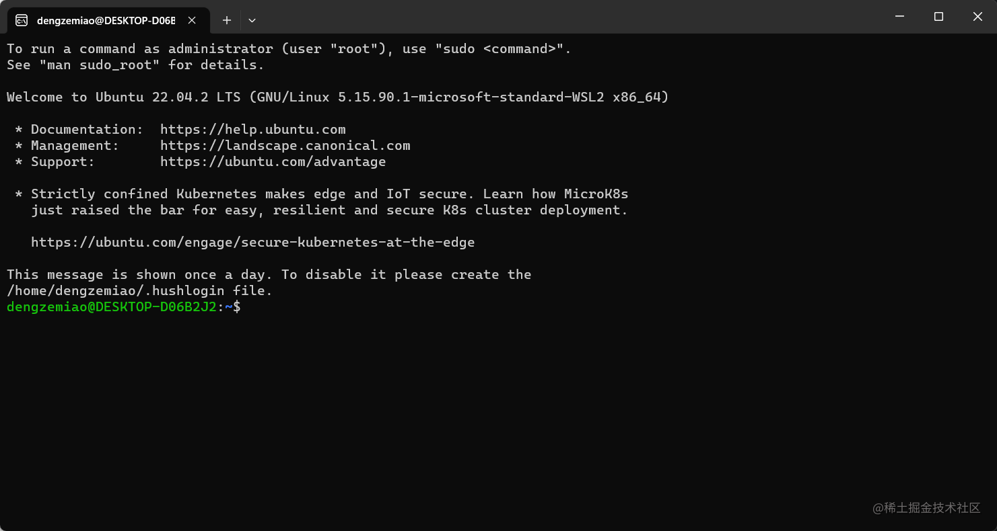
Task: Open the new tab dropdown chevron
Action: point(252,21)
